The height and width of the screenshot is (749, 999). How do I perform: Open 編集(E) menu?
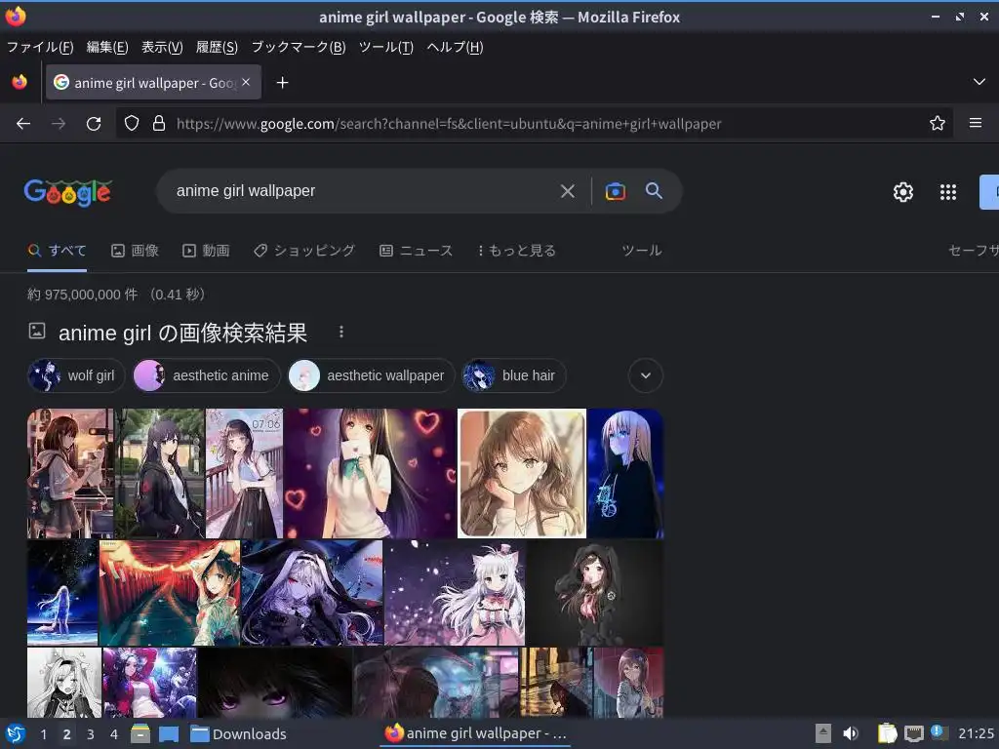(x=107, y=47)
